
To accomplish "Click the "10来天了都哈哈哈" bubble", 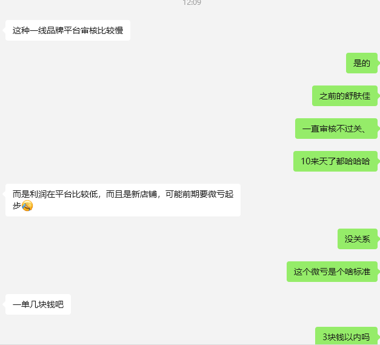I will [335, 161].
